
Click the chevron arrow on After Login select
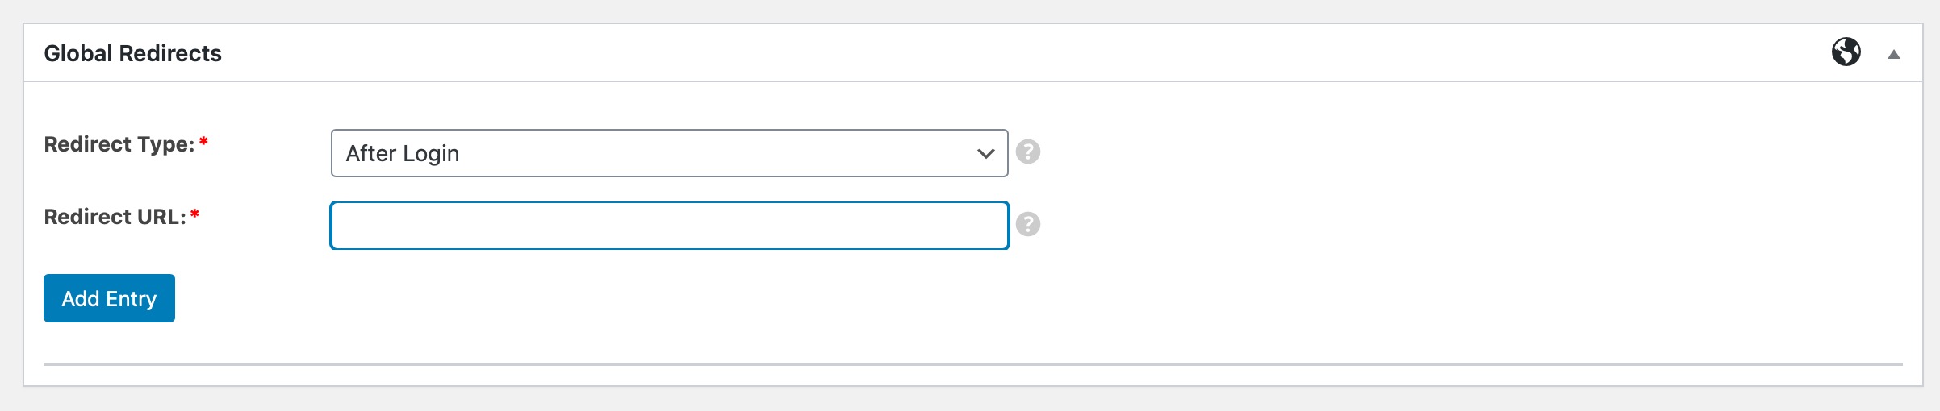[x=985, y=153]
